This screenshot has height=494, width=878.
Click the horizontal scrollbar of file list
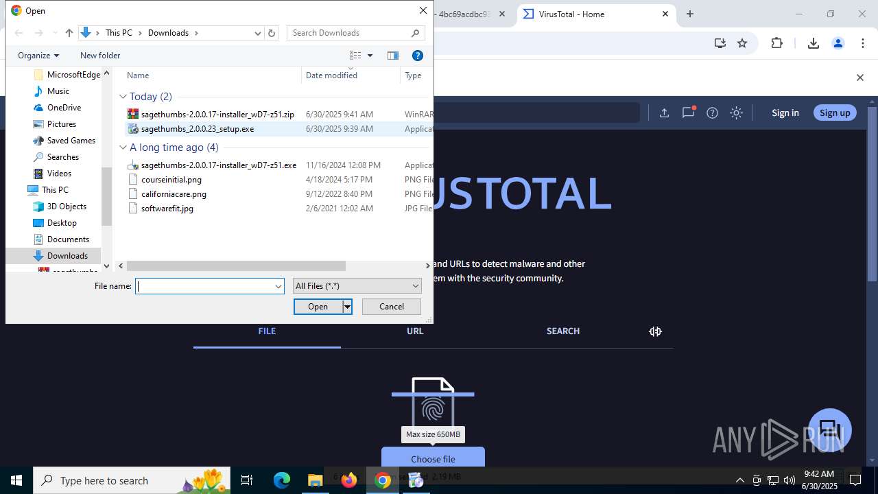point(236,266)
